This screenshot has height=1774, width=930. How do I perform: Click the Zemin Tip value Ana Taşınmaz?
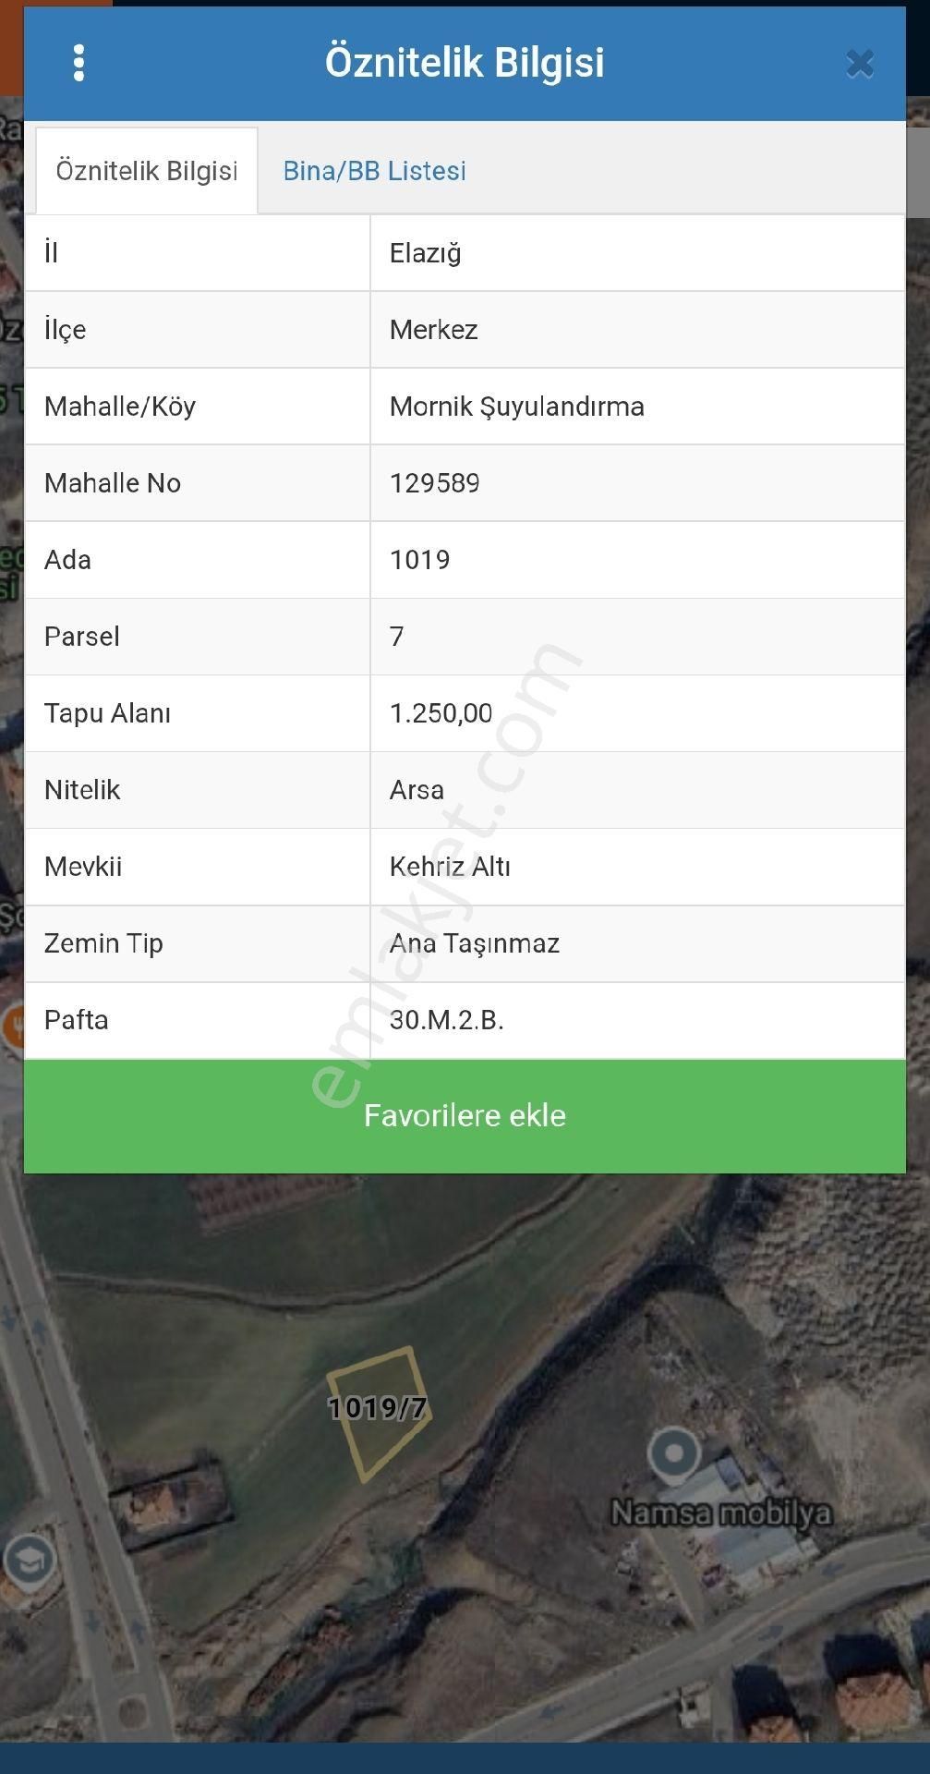(x=474, y=943)
